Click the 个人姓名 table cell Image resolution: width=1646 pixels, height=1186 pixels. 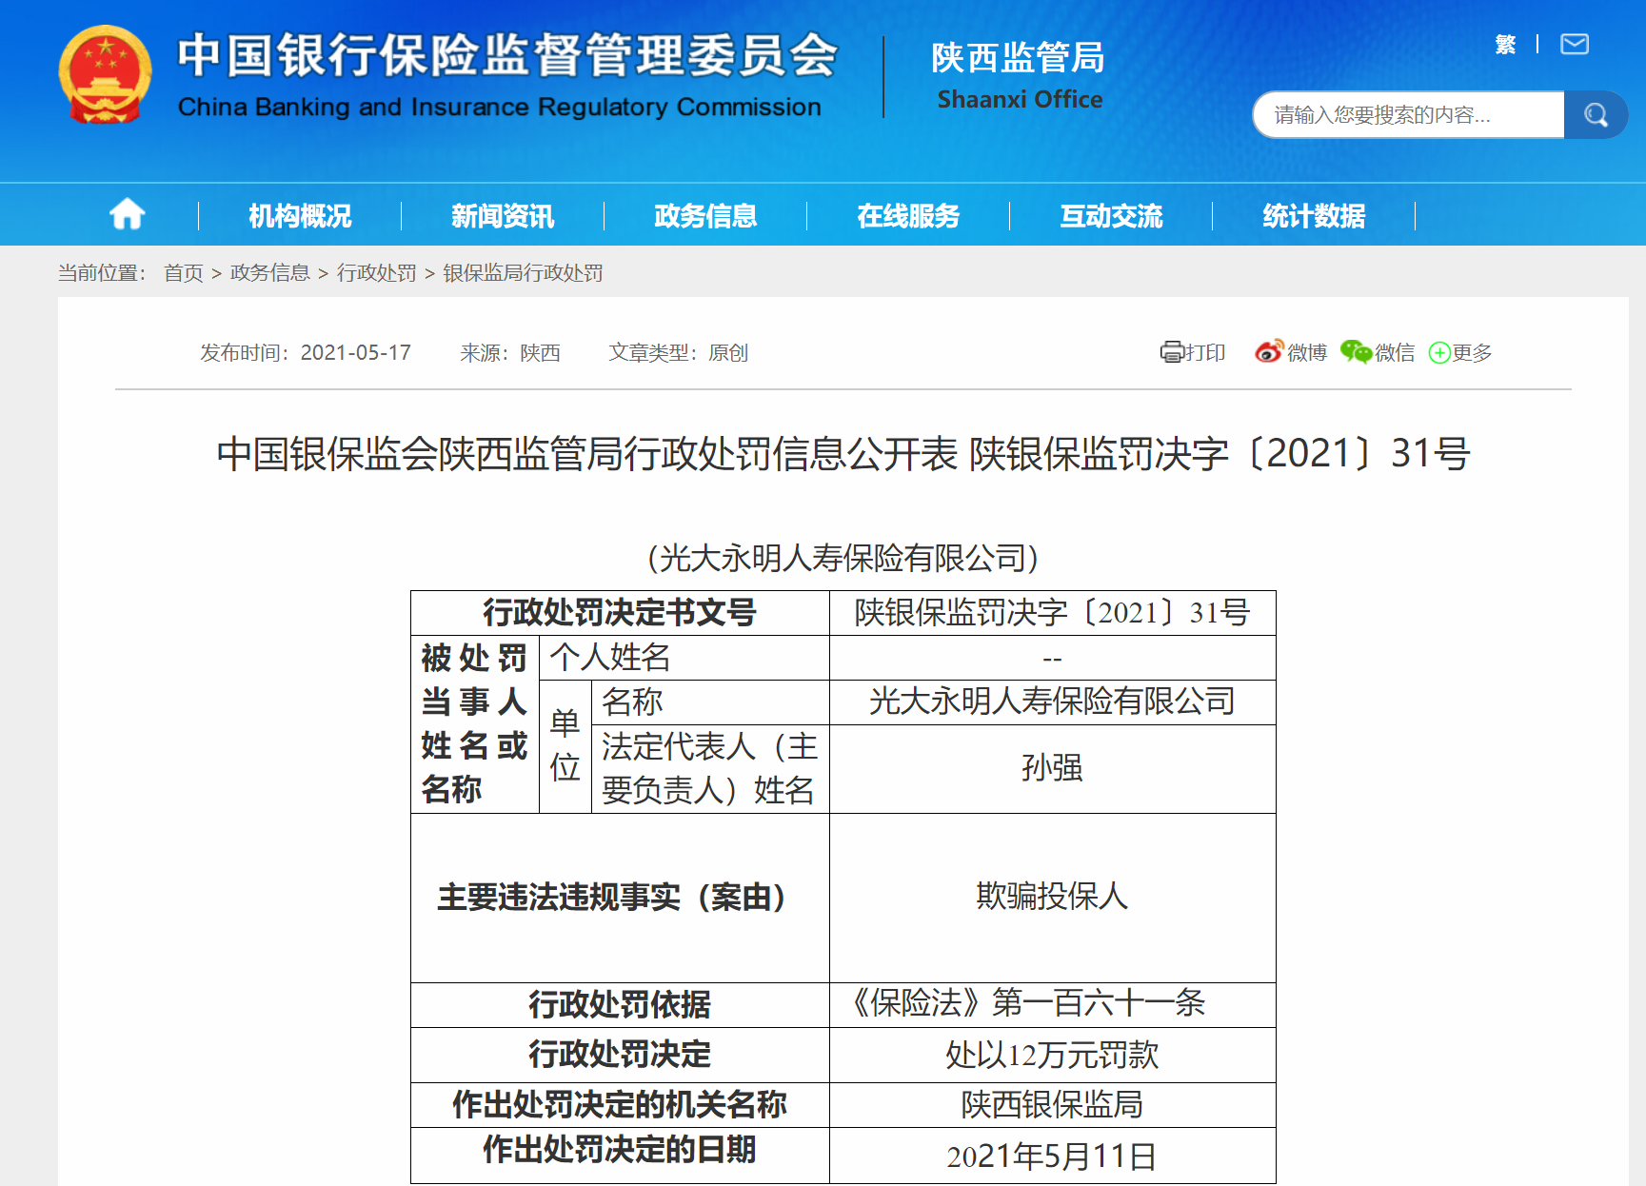pyautogui.click(x=684, y=658)
